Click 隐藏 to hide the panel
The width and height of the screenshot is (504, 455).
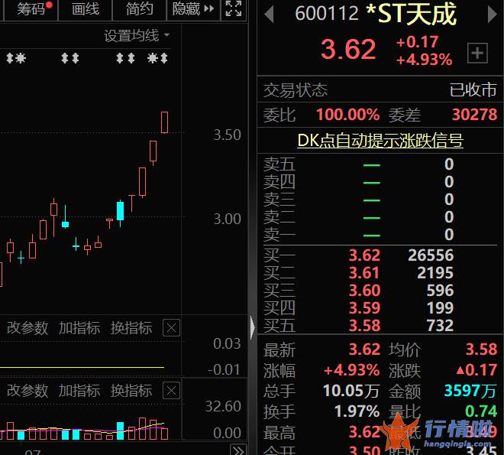point(193,9)
